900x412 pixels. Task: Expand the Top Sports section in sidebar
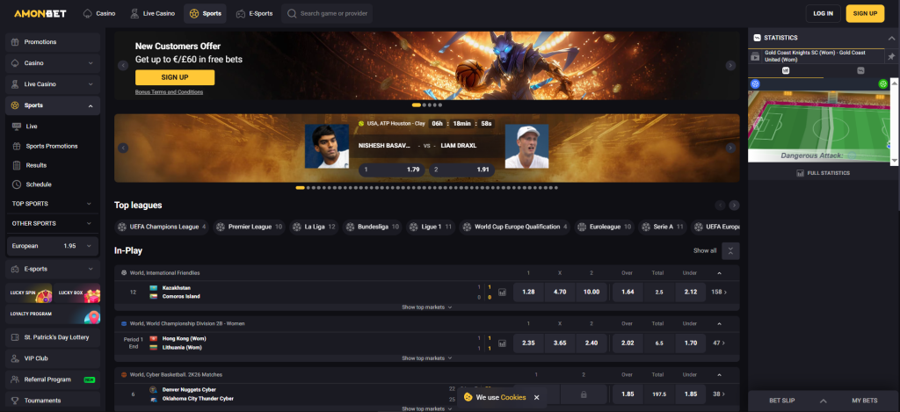click(51, 204)
